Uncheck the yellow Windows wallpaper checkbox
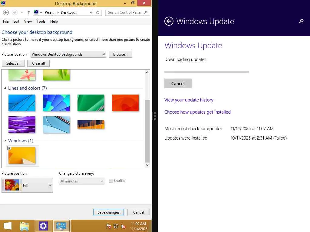Image resolution: width=310 pixels, height=232 pixels. pos(9,148)
